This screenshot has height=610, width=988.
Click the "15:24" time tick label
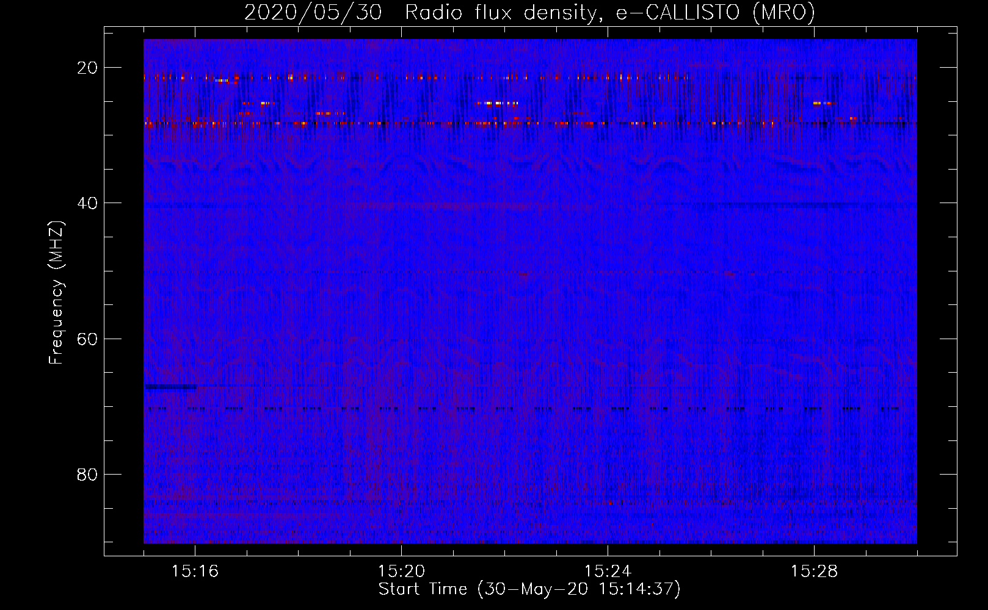608,572
